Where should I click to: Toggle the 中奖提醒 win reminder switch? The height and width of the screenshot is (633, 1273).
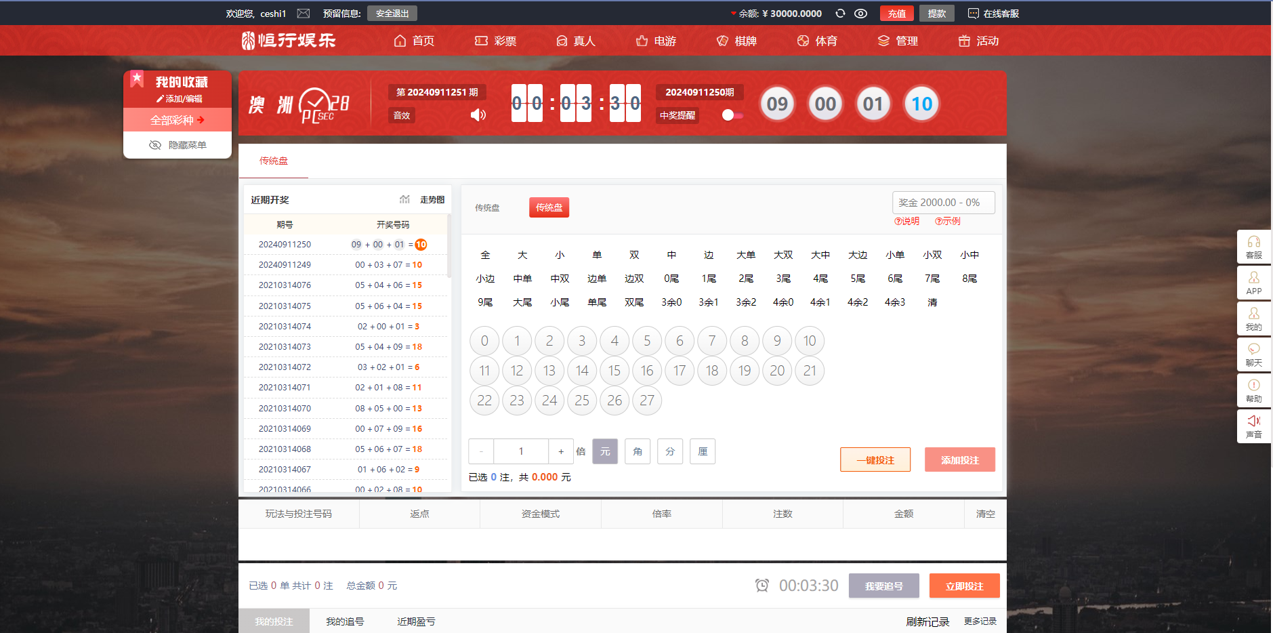pyautogui.click(x=732, y=115)
